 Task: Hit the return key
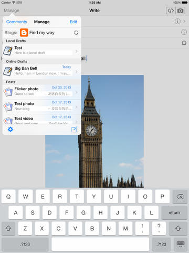[x=174, y=212]
